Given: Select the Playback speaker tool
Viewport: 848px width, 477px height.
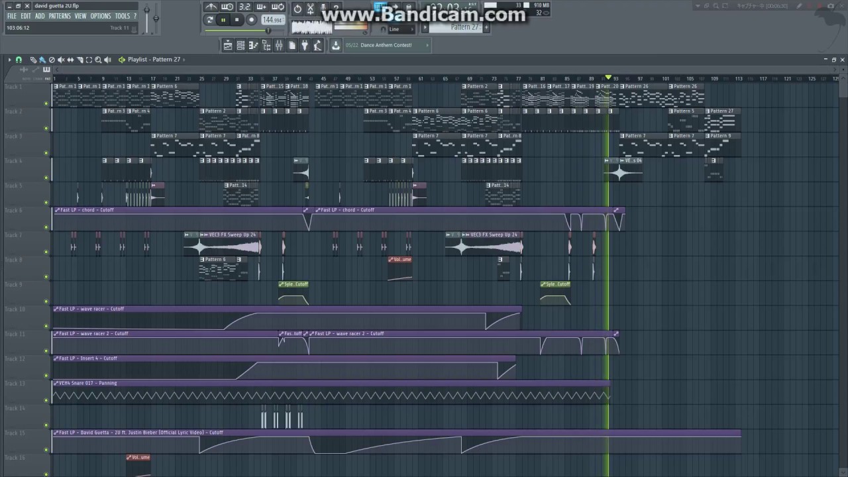Looking at the screenshot, I should tap(107, 60).
